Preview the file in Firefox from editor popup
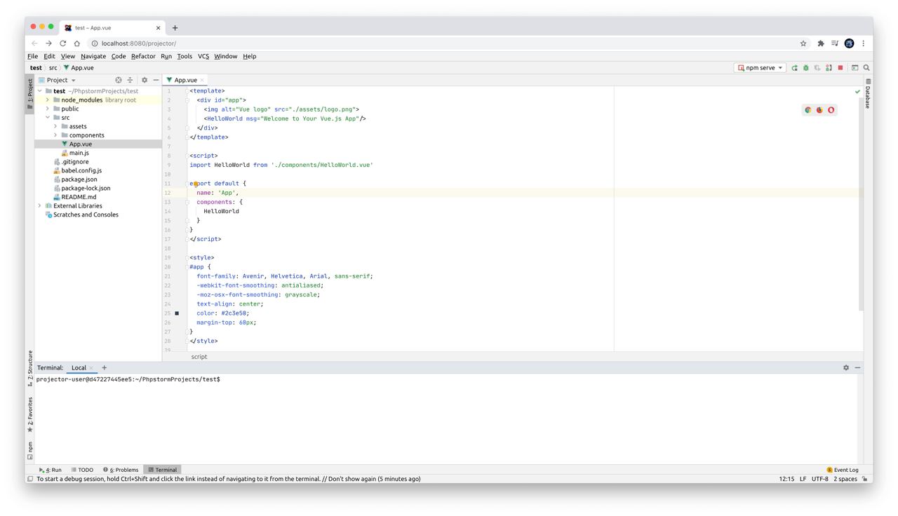 (x=819, y=110)
